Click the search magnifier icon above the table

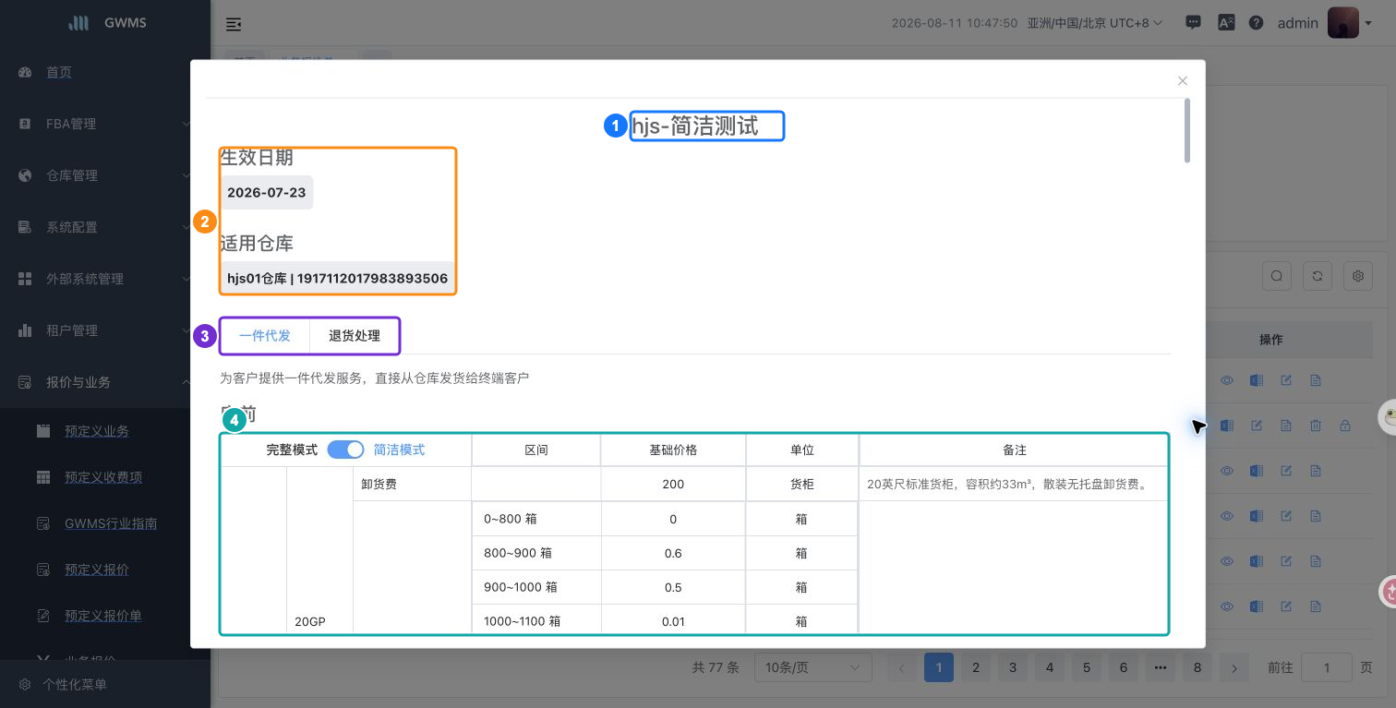(1276, 275)
